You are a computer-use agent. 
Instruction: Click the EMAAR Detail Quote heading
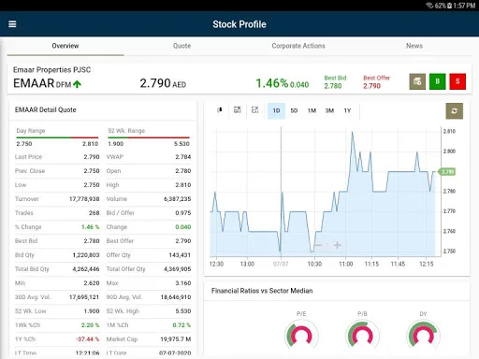(x=46, y=109)
